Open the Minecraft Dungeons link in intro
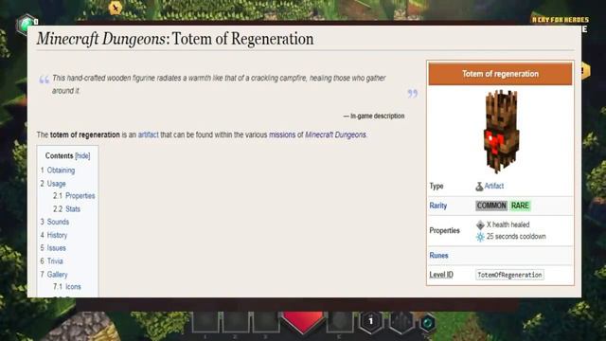 click(335, 135)
